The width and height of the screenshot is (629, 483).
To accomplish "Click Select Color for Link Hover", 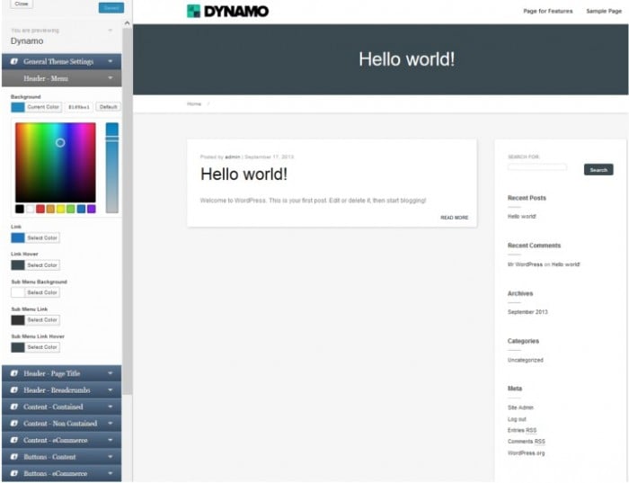I will [x=42, y=265].
